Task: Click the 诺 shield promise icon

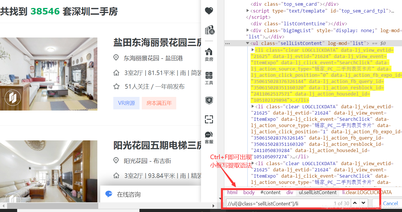Action: 209,100
